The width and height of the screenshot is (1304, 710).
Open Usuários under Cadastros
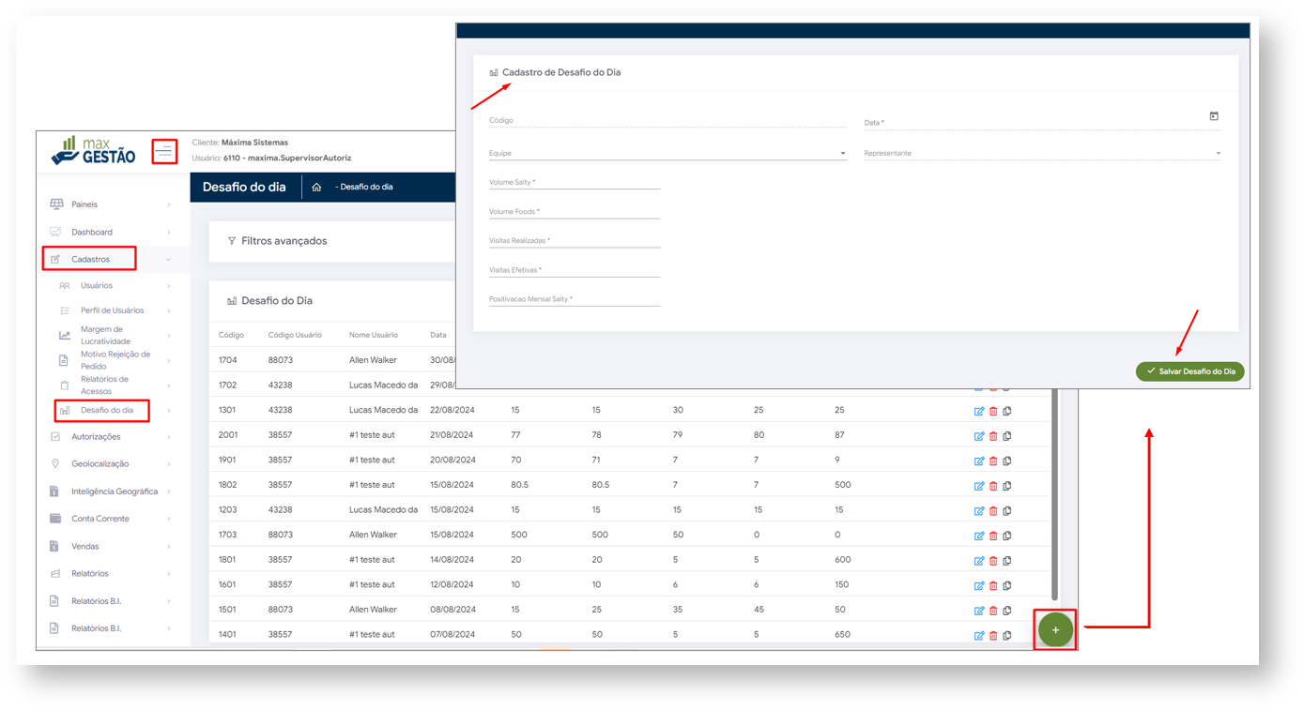tap(96, 286)
